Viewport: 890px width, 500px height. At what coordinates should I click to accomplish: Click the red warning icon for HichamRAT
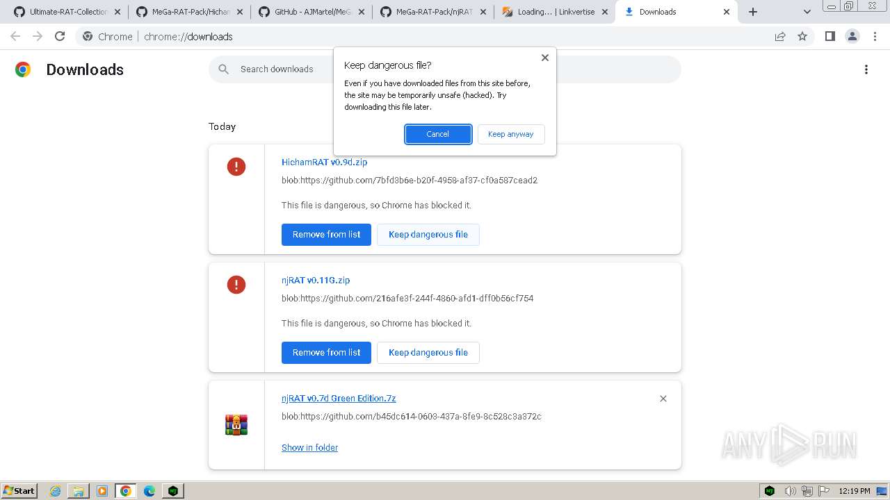236,167
